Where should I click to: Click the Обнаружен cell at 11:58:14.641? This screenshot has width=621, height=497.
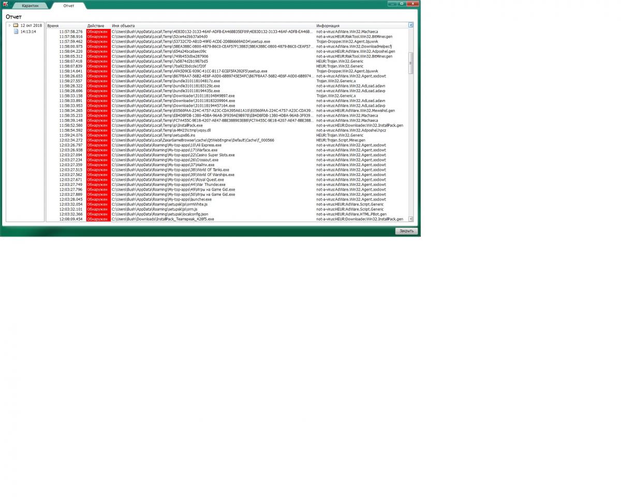coord(98,71)
